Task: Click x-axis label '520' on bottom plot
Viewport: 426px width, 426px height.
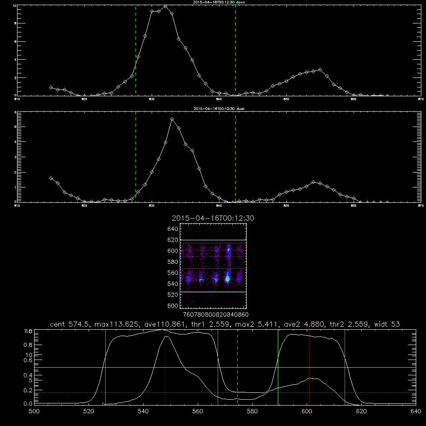Action: 89,411
